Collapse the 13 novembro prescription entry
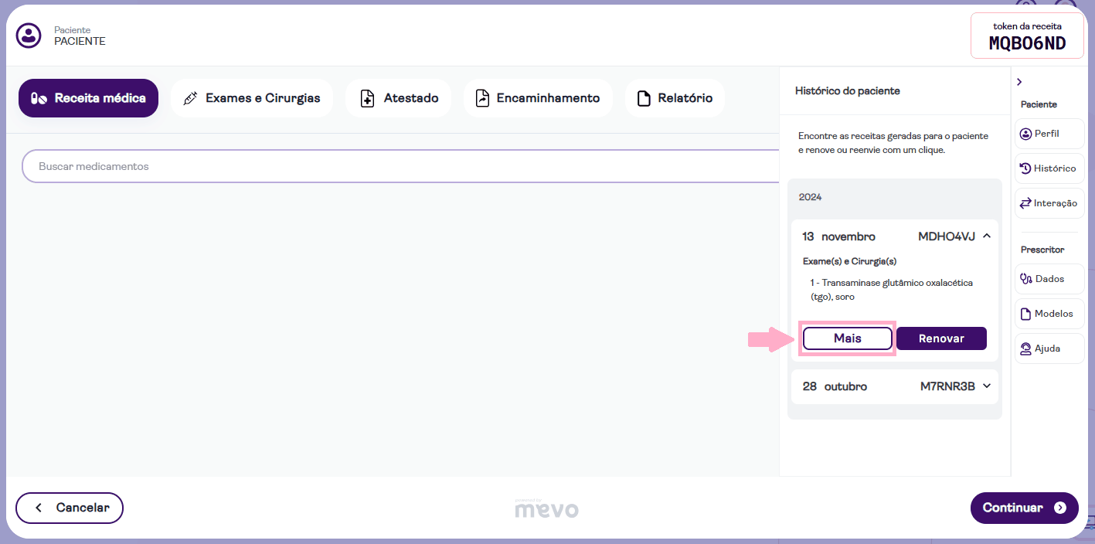The image size is (1095, 544). (987, 236)
